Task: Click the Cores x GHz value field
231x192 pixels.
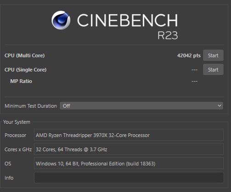Action: 129,149
